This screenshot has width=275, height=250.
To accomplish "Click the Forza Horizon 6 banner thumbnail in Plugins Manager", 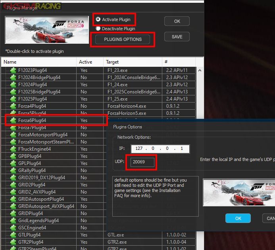I will (47, 30).
